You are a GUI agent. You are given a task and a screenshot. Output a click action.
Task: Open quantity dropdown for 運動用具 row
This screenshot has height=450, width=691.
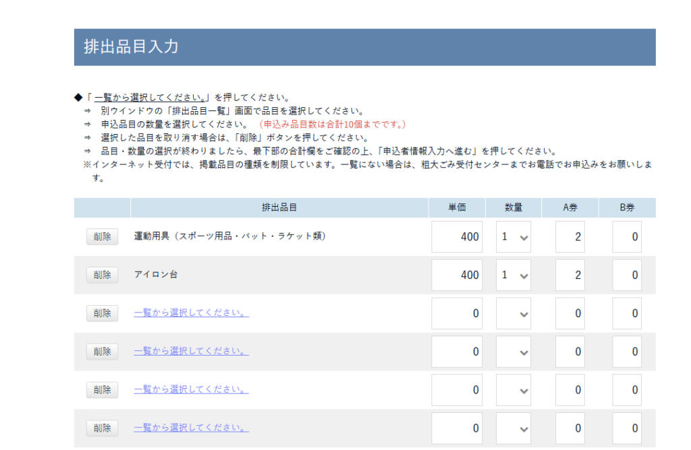click(x=514, y=236)
